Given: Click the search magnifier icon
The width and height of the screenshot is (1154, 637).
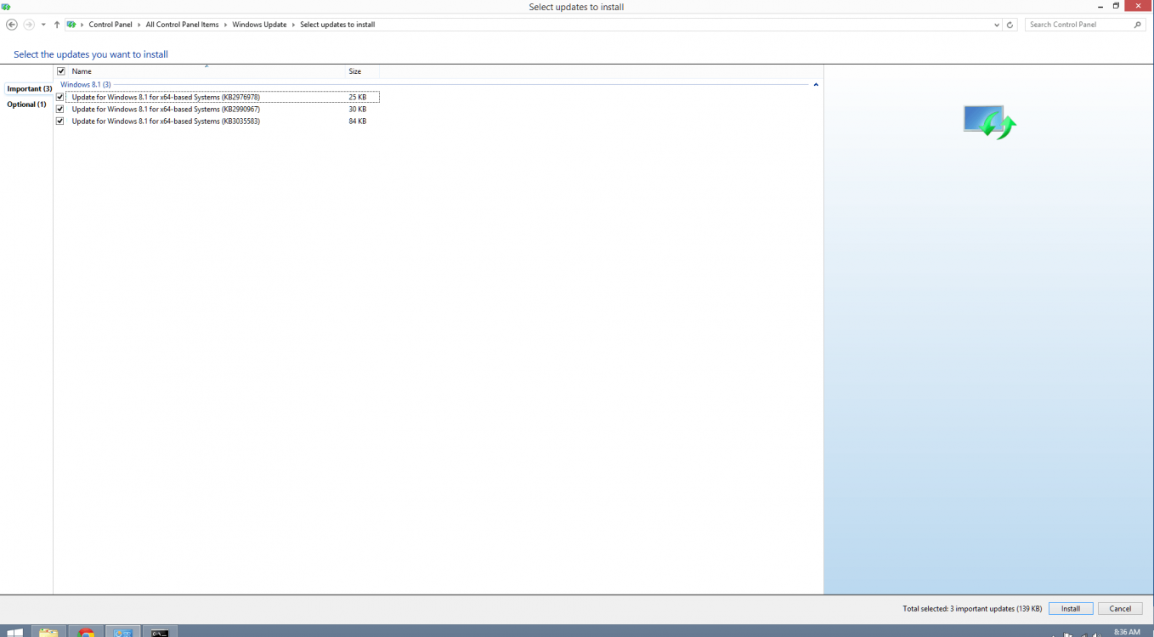Looking at the screenshot, I should click(1138, 25).
